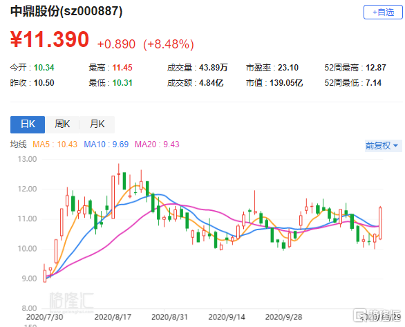Click the 均线 moving average label

19,144
